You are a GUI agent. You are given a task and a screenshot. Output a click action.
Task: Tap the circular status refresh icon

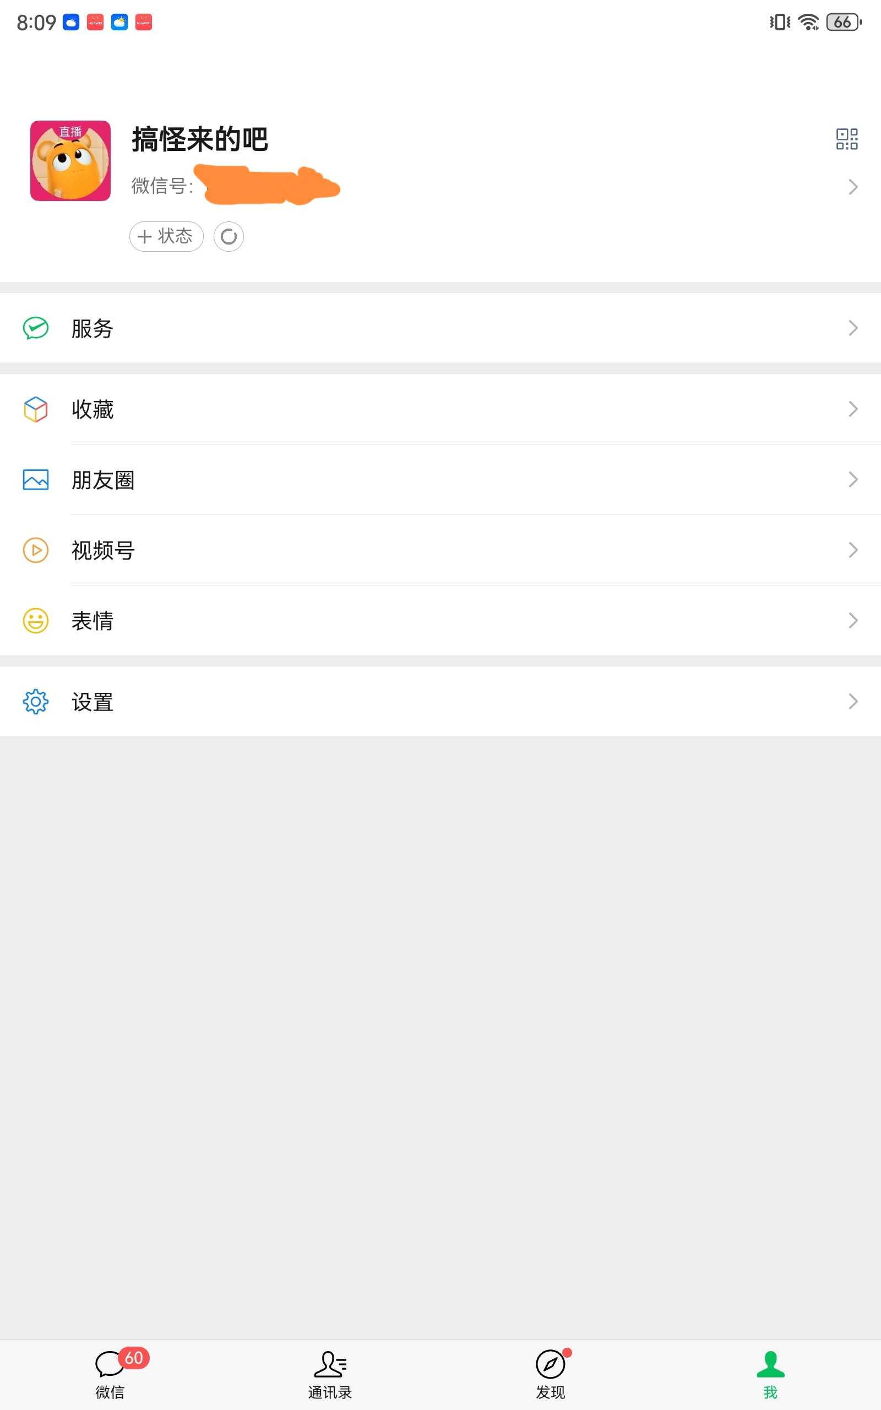pyautogui.click(x=229, y=236)
